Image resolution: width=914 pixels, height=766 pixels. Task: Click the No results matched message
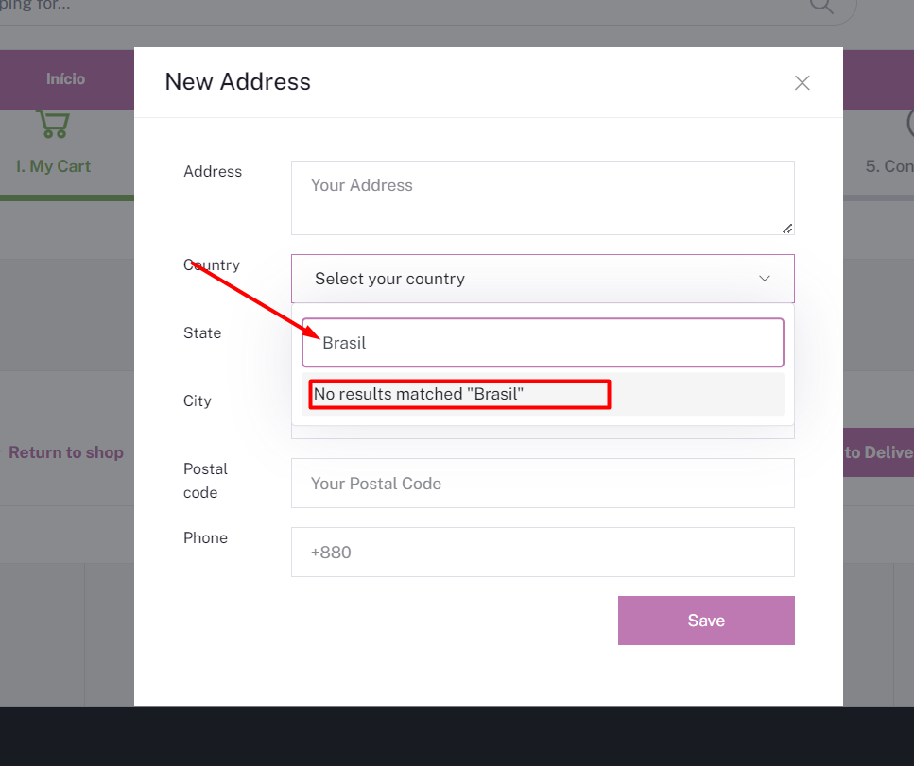click(x=419, y=394)
